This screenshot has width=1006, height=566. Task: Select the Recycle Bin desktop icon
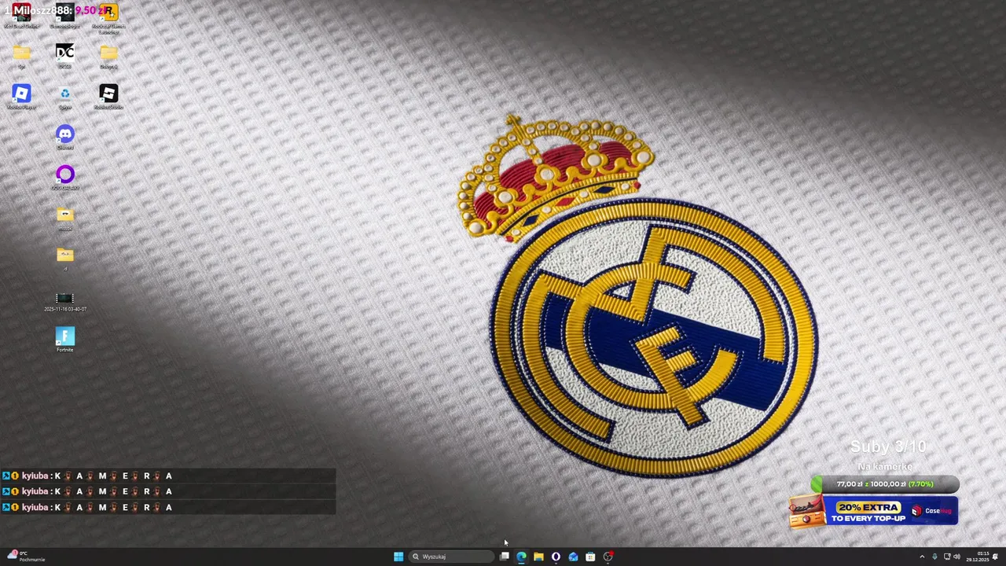(65, 97)
